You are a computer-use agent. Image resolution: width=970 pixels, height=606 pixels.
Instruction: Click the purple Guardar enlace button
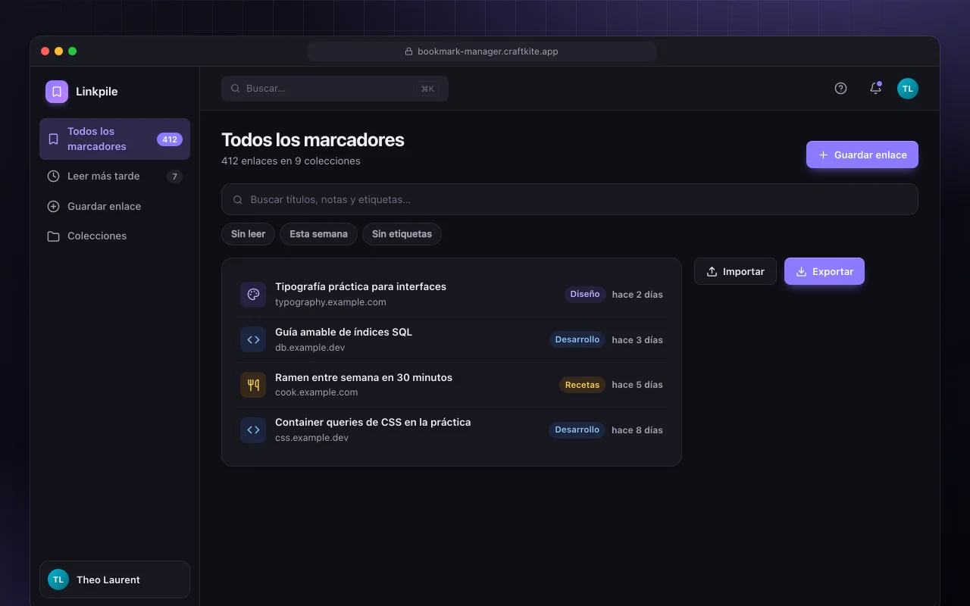(x=862, y=155)
